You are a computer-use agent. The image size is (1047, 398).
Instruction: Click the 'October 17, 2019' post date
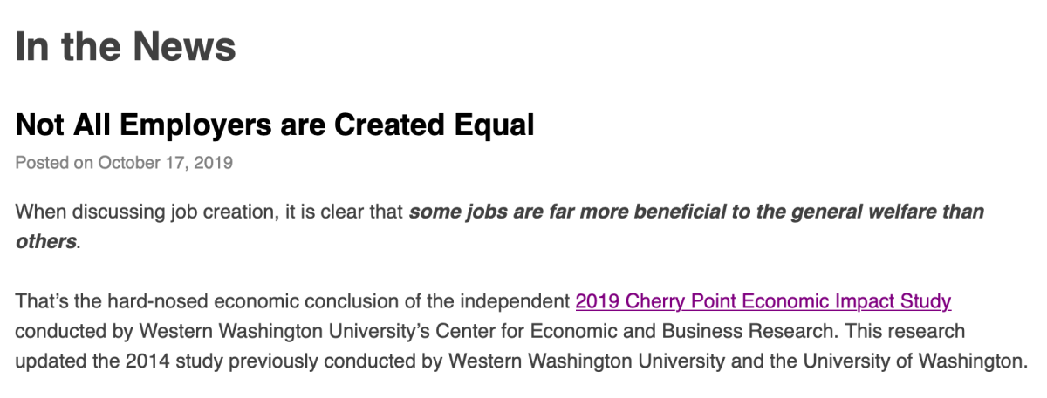(165, 163)
